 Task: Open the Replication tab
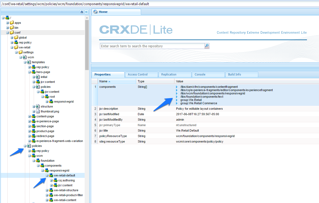coord(175,74)
